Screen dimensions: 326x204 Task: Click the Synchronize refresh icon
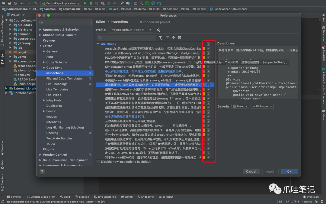point(15,3)
